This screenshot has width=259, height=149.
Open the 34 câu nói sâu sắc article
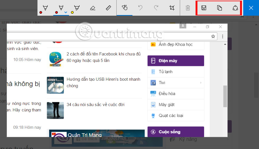coord(95,105)
